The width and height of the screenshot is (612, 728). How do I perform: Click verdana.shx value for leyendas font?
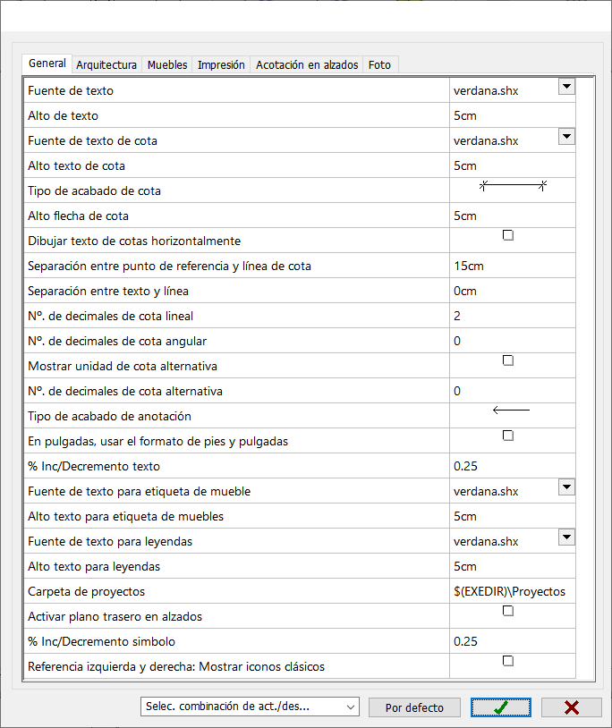(486, 541)
